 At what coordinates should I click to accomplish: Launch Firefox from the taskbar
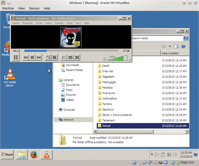tap(33, 154)
